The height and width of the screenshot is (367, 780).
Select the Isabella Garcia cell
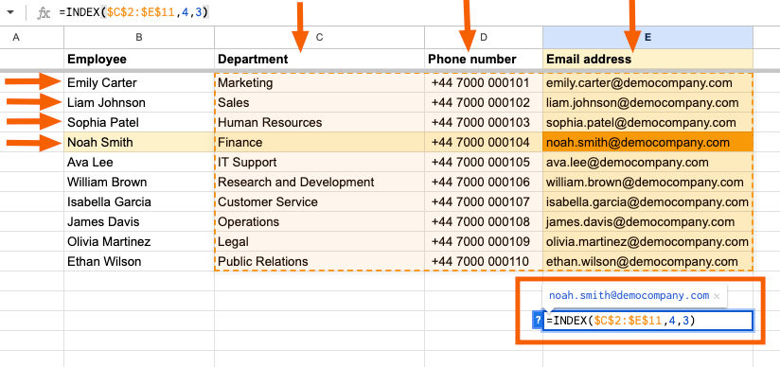(x=139, y=201)
